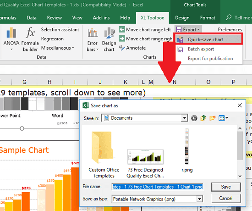Screen dimensions: 252x211
Task: Click the Save button
Action: 226,187
